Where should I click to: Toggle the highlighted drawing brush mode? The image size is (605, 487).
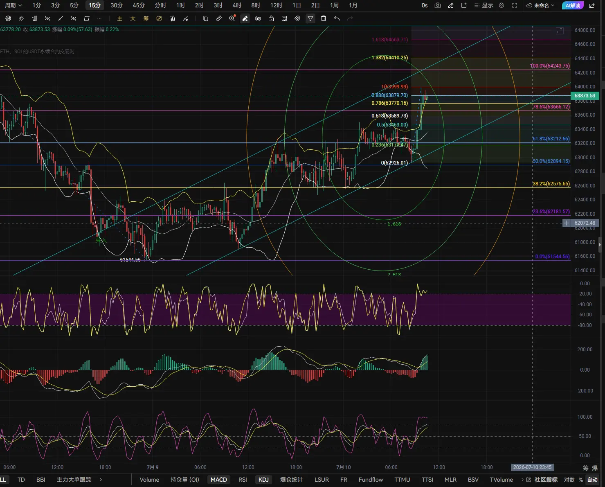(x=245, y=18)
